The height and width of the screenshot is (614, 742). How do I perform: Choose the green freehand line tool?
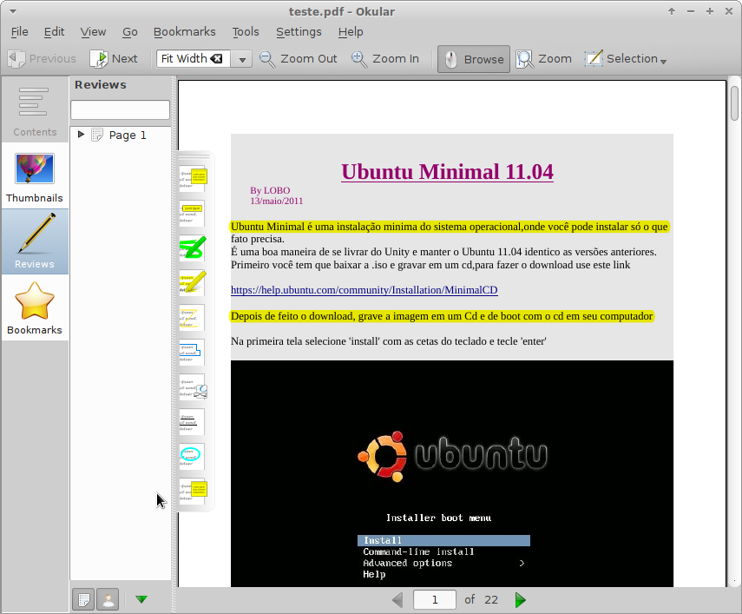194,248
